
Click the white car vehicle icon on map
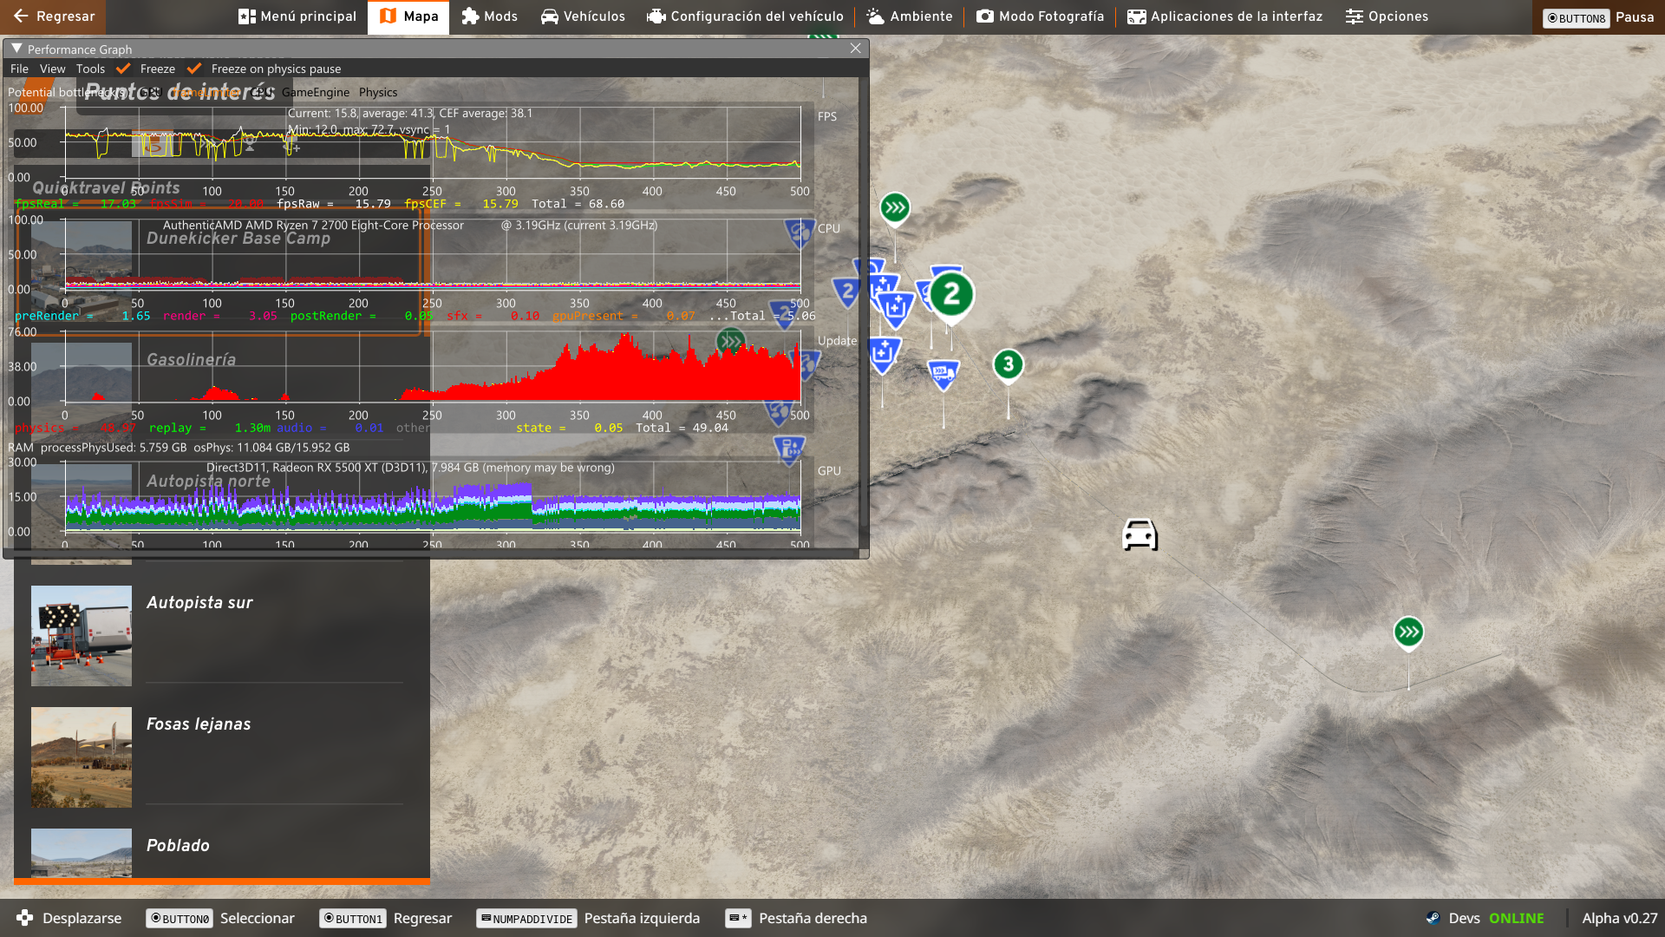1139,534
